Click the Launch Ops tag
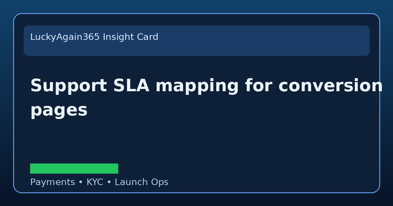The image size is (393, 206). point(141,182)
